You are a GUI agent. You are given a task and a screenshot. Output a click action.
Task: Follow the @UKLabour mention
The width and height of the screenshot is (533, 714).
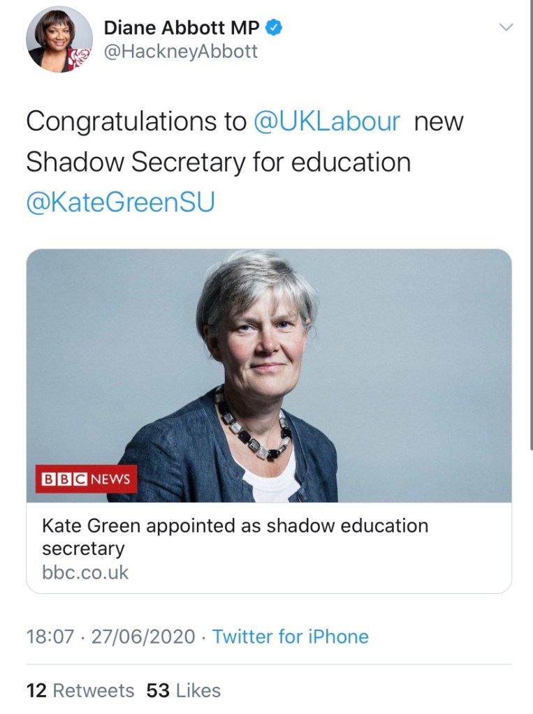click(327, 121)
